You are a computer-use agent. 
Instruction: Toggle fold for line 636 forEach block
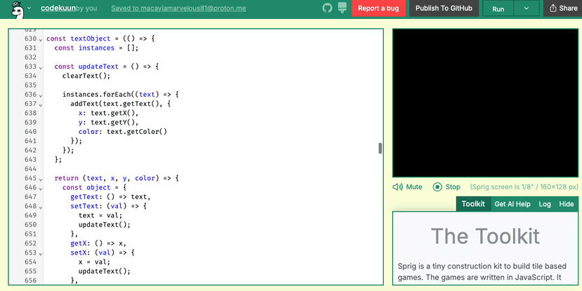[41, 95]
